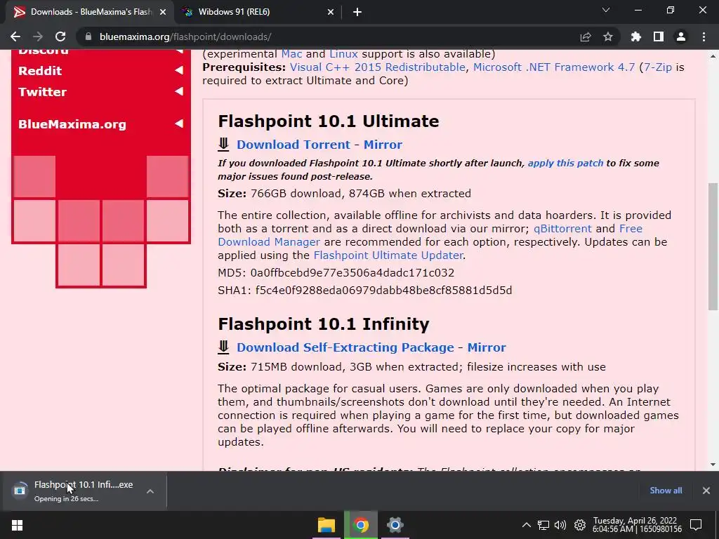
Task: Click the SHA1 hash text
Action: [x=365, y=291]
